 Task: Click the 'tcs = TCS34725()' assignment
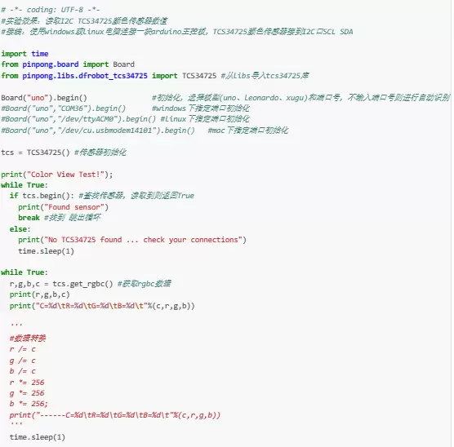[x=35, y=153]
